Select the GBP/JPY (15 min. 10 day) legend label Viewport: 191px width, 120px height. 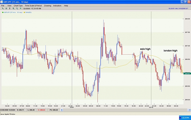pos(13,12)
